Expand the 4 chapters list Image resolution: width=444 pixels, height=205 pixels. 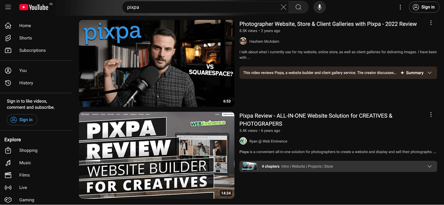(x=430, y=166)
